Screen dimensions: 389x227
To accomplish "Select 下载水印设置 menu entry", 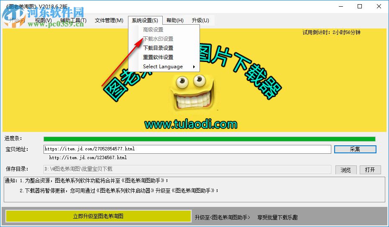I will [x=164, y=39].
